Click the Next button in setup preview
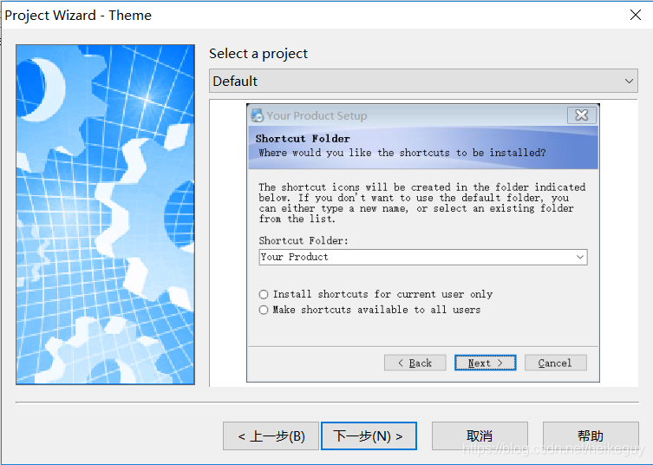The image size is (653, 465). [485, 363]
